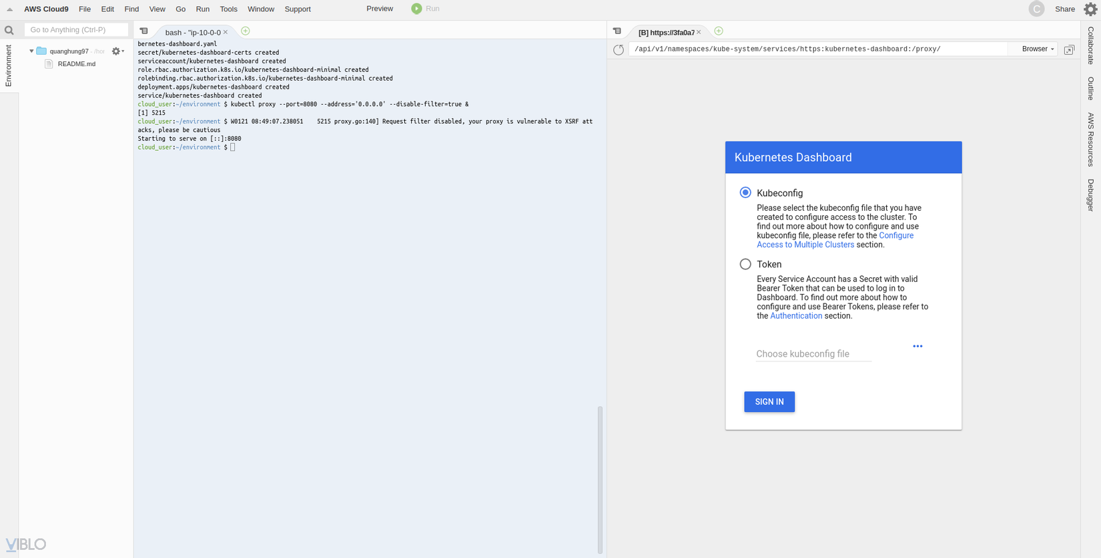Select the Token radio option
The image size is (1101, 558).
click(x=745, y=264)
